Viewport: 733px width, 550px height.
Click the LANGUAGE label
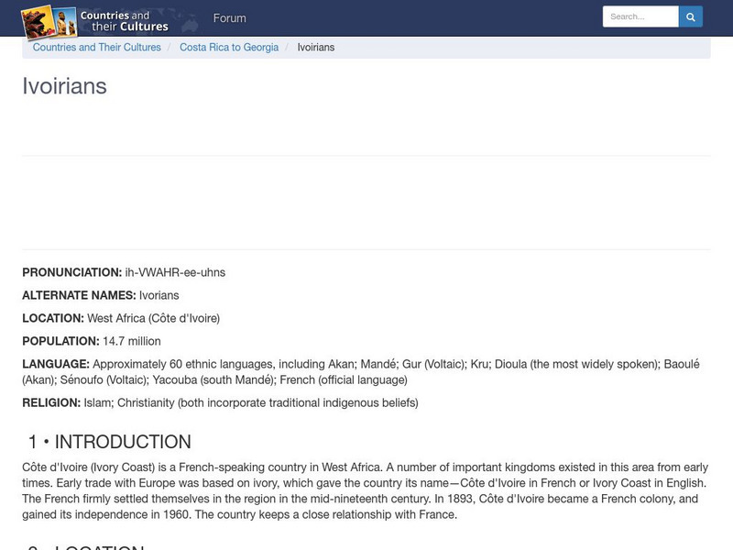point(56,364)
